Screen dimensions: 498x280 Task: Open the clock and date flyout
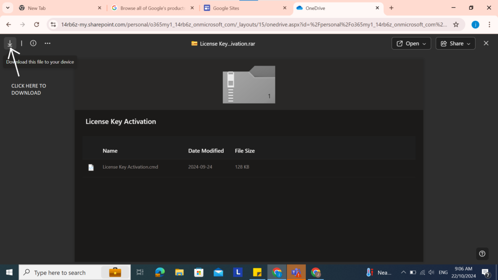pos(463,272)
